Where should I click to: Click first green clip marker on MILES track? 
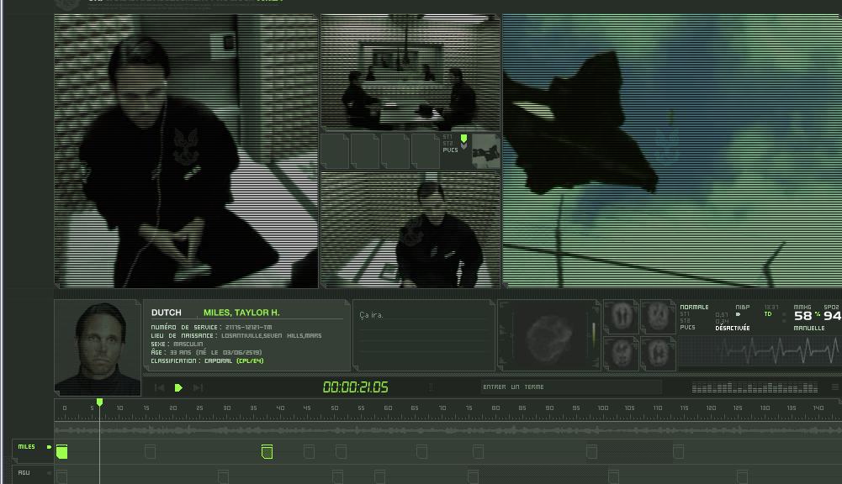coord(61,452)
